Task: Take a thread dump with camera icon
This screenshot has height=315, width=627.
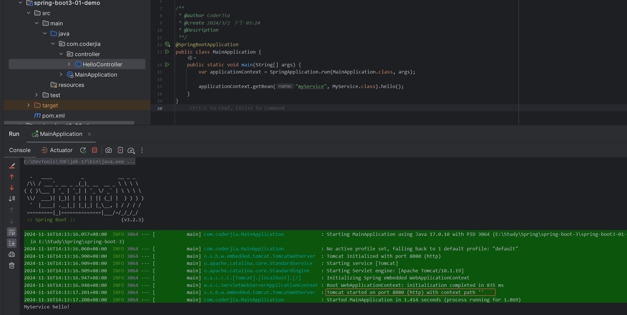Action: click(109, 150)
